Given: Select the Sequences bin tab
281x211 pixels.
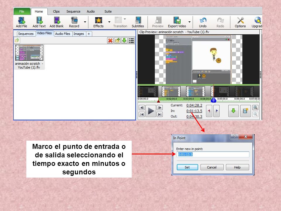Looking at the screenshot, I should pyautogui.click(x=26, y=34).
